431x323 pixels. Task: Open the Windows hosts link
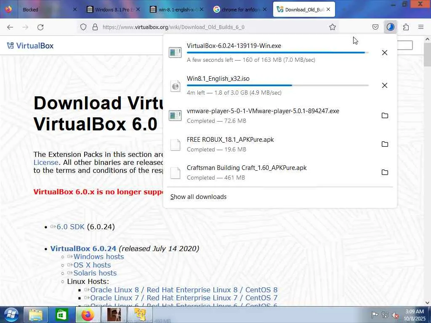pos(98,257)
